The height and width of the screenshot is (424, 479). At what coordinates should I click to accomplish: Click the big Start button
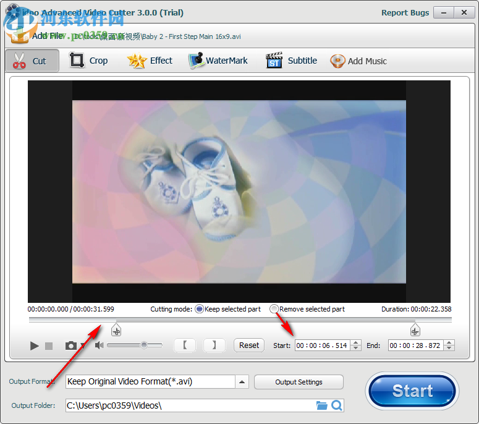[x=412, y=391]
